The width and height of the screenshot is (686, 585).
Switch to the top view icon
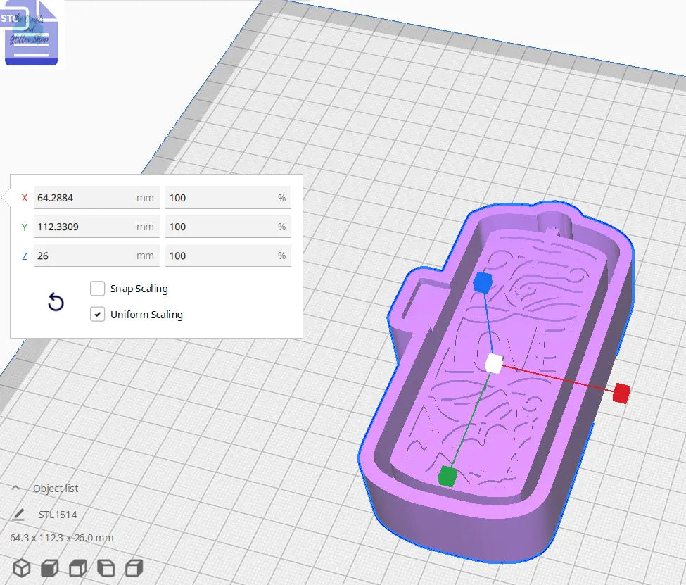click(77, 567)
